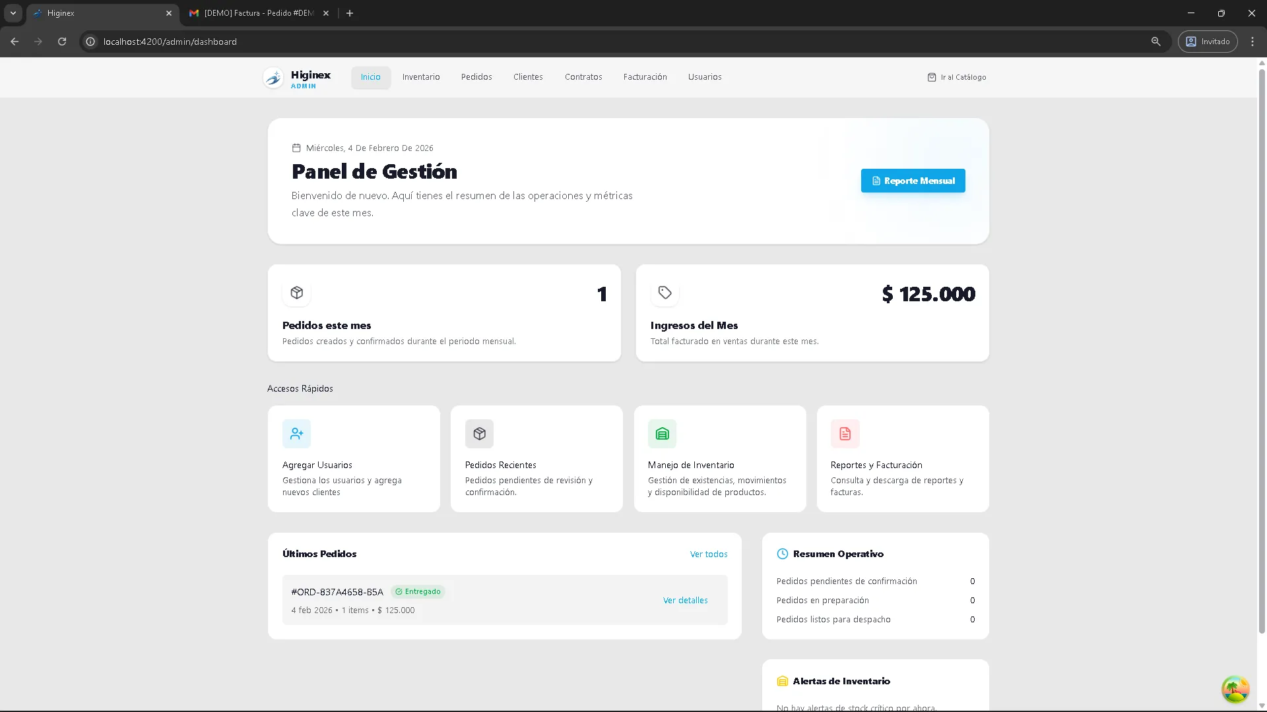Click the Alertas de Inventario warning icon
Viewport: 1267px width, 712px height.
783,681
